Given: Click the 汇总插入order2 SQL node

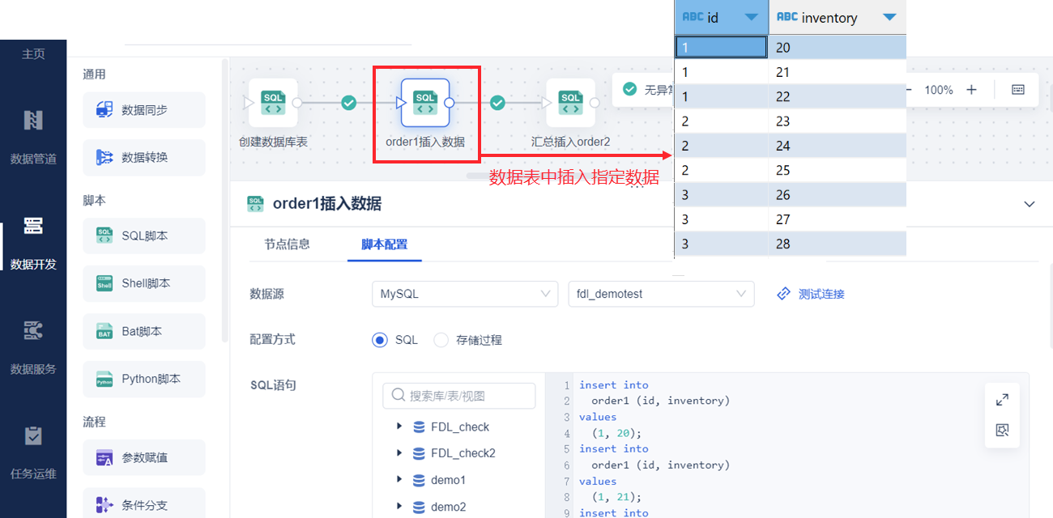Looking at the screenshot, I should [570, 103].
